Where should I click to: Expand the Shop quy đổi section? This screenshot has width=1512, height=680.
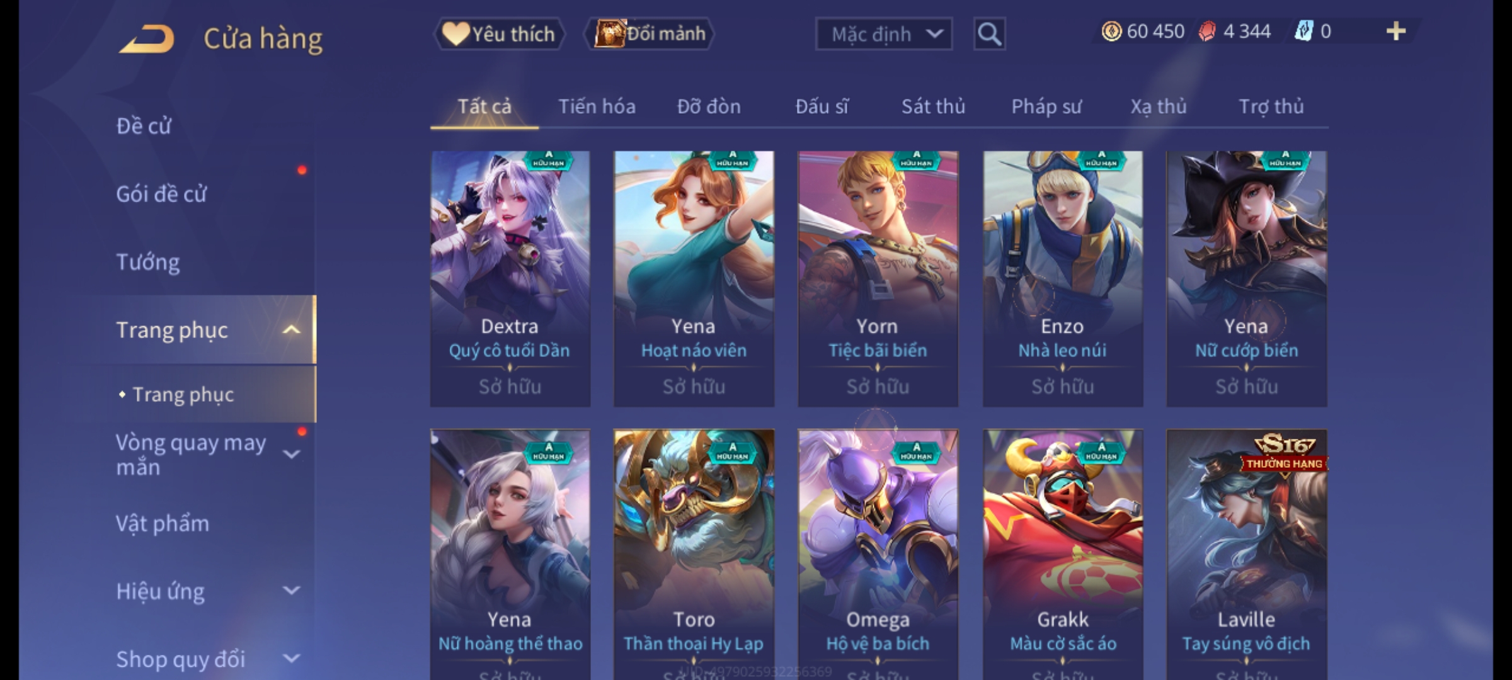coord(291,659)
